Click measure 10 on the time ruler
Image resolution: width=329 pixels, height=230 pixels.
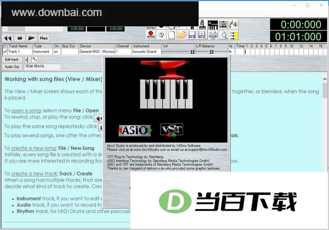pos(292,46)
